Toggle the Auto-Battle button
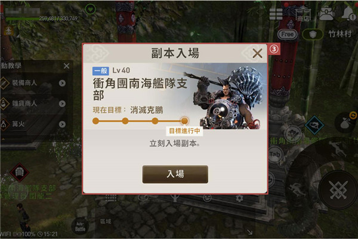The height and width of the screenshot is (239, 358). pyautogui.click(x=80, y=226)
